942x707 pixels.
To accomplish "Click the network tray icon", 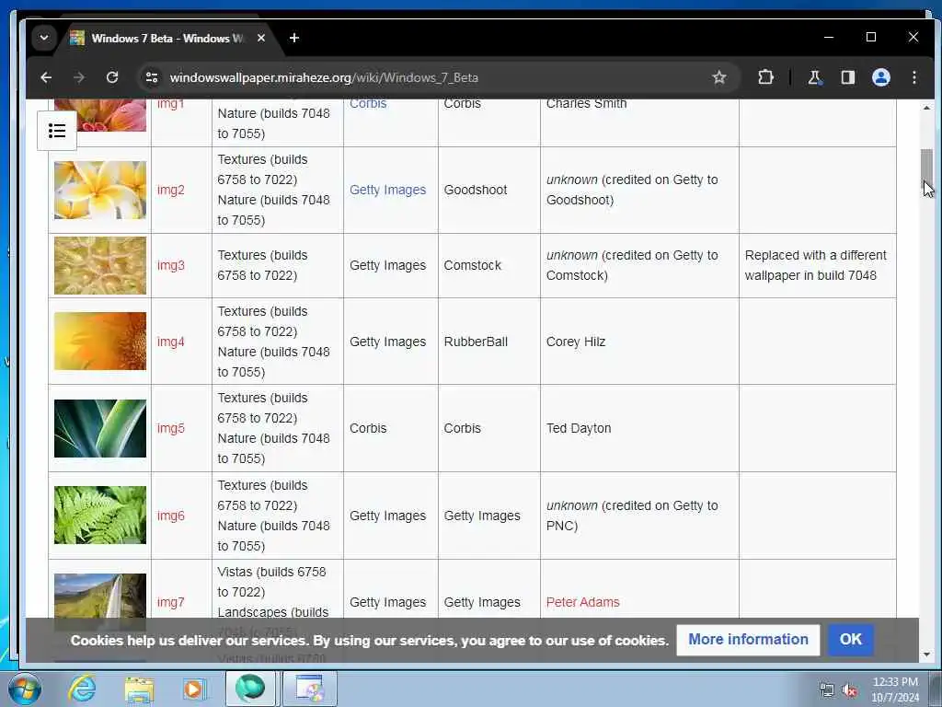I will pyautogui.click(x=827, y=690).
